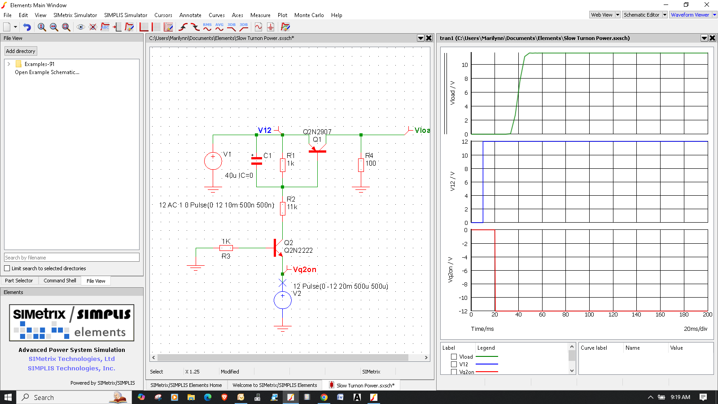
Task: Switch to Command Shell tab
Action: coord(60,281)
